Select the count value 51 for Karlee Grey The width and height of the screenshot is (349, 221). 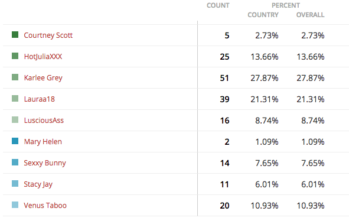pos(224,78)
